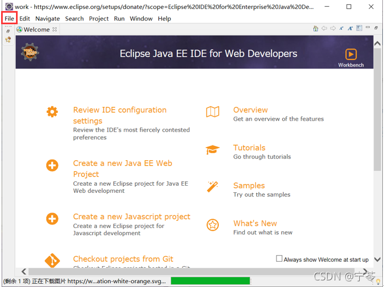
Task: Open Create a new Java EE Web Project
Action: tap(122, 169)
